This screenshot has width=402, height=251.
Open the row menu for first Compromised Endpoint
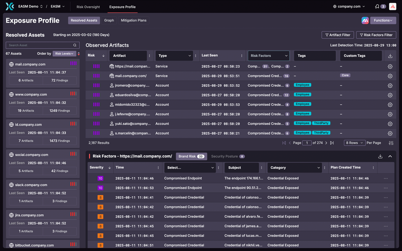pyautogui.click(x=386, y=178)
